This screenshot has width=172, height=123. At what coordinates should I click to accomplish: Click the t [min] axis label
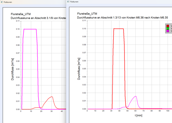138,115
